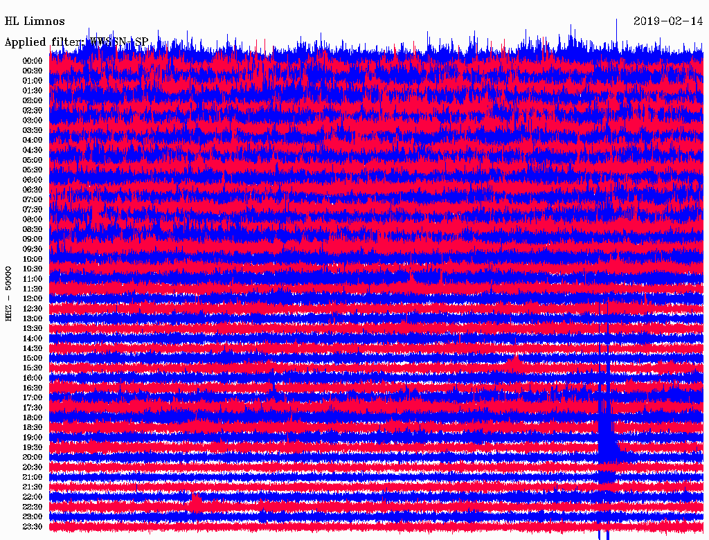Select the 16:00 time row label
Screen dimensions: 709x540
point(33,378)
